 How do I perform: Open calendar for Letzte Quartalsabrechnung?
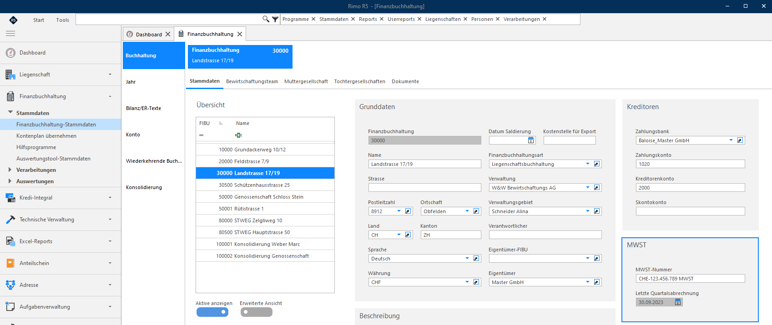pyautogui.click(x=678, y=302)
